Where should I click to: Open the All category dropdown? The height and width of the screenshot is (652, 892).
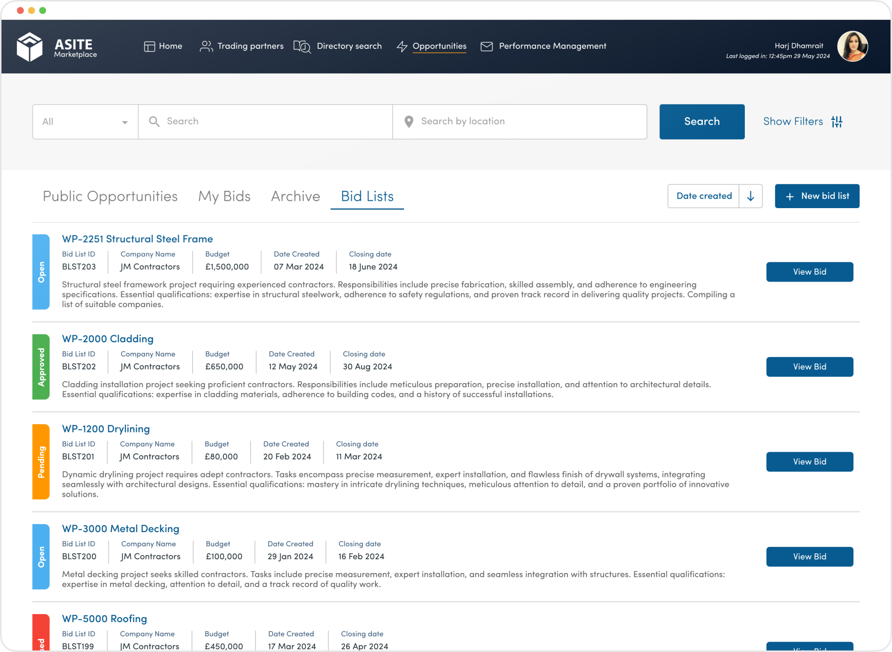click(84, 121)
